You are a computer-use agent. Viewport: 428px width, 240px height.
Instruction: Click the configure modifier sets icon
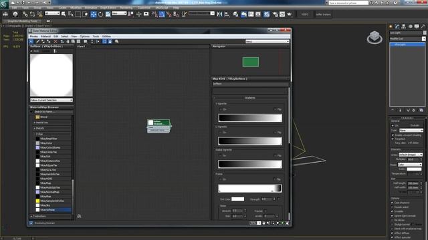421,110
